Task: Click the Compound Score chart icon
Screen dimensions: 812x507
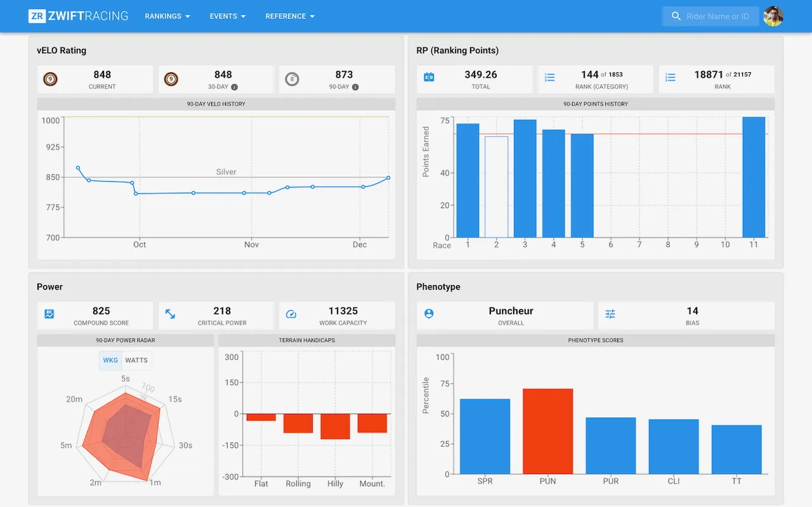Action: 49,314
